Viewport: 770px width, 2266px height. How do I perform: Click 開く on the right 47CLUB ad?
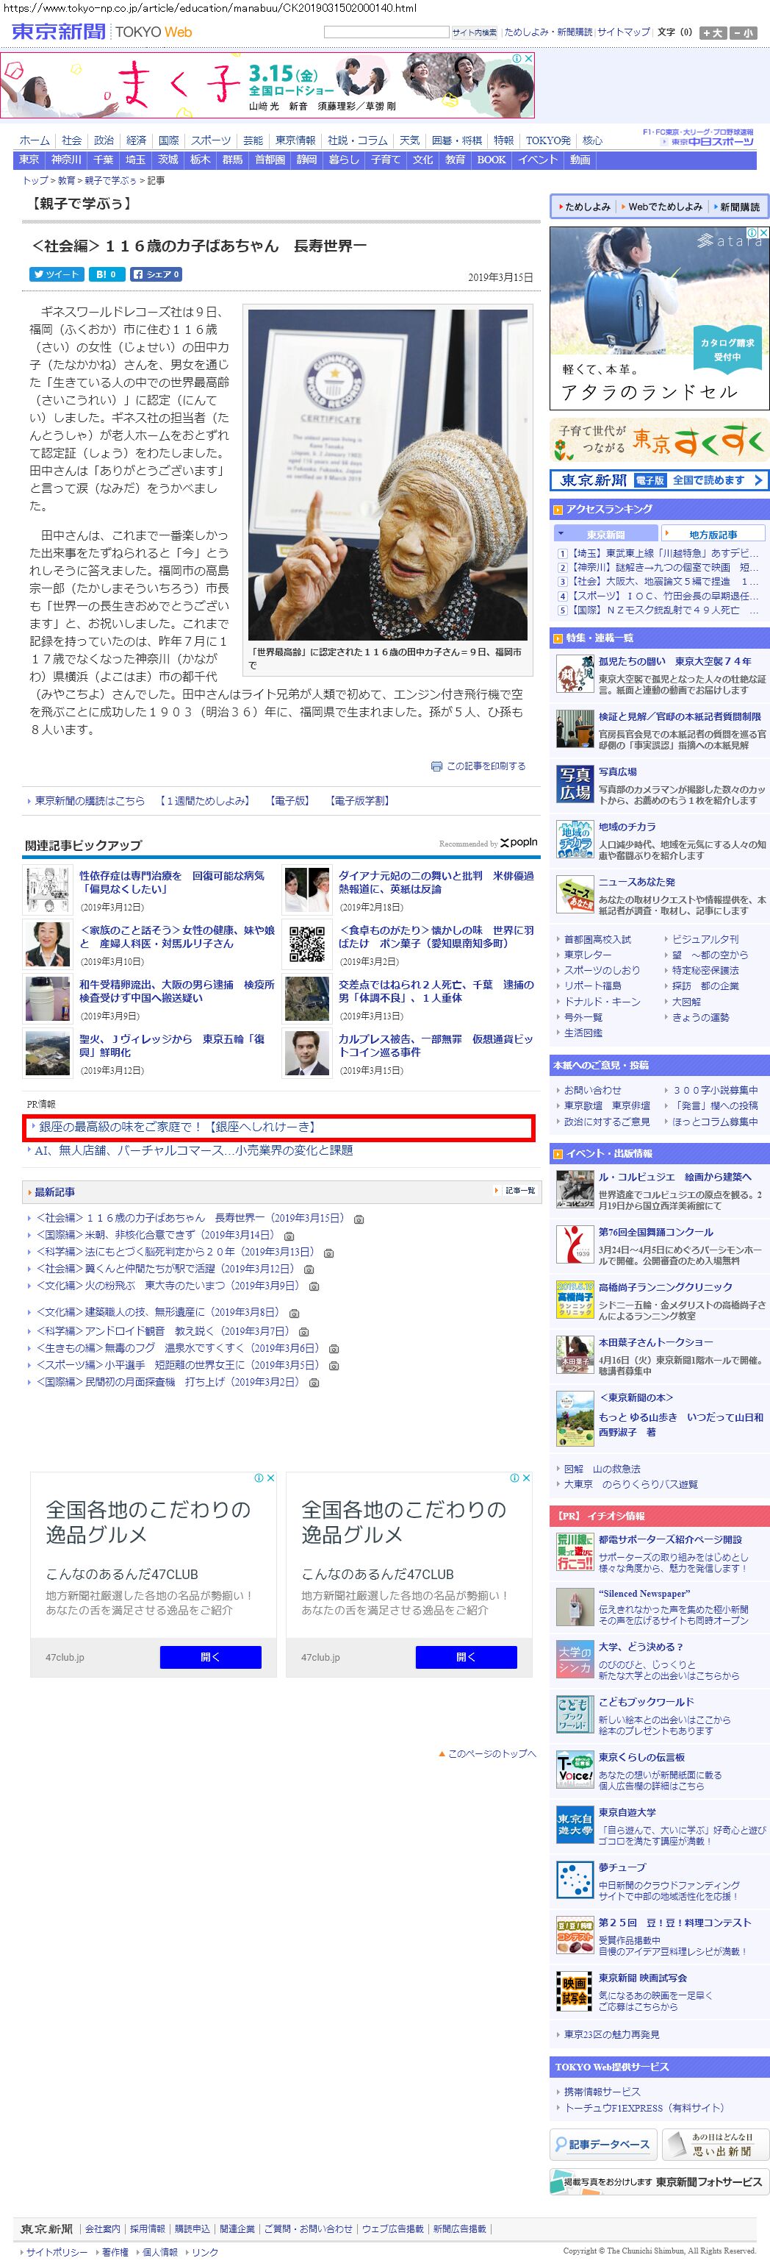pyautogui.click(x=466, y=1657)
